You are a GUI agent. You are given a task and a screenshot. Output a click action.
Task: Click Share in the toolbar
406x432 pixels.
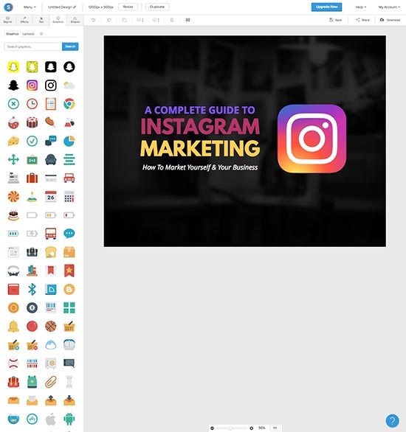pos(362,20)
